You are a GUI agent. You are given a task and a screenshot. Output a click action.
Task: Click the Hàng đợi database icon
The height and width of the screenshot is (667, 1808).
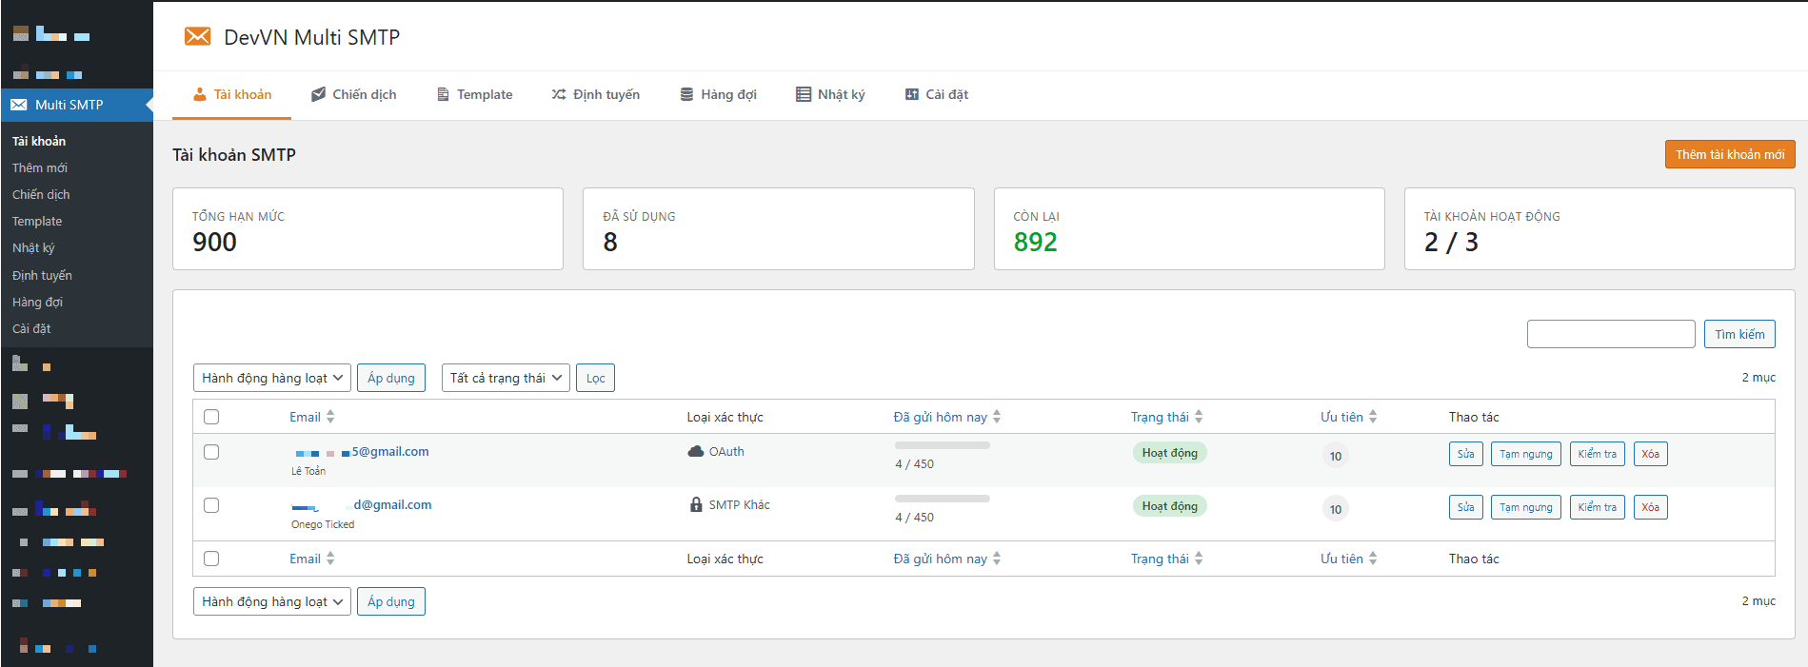click(686, 94)
